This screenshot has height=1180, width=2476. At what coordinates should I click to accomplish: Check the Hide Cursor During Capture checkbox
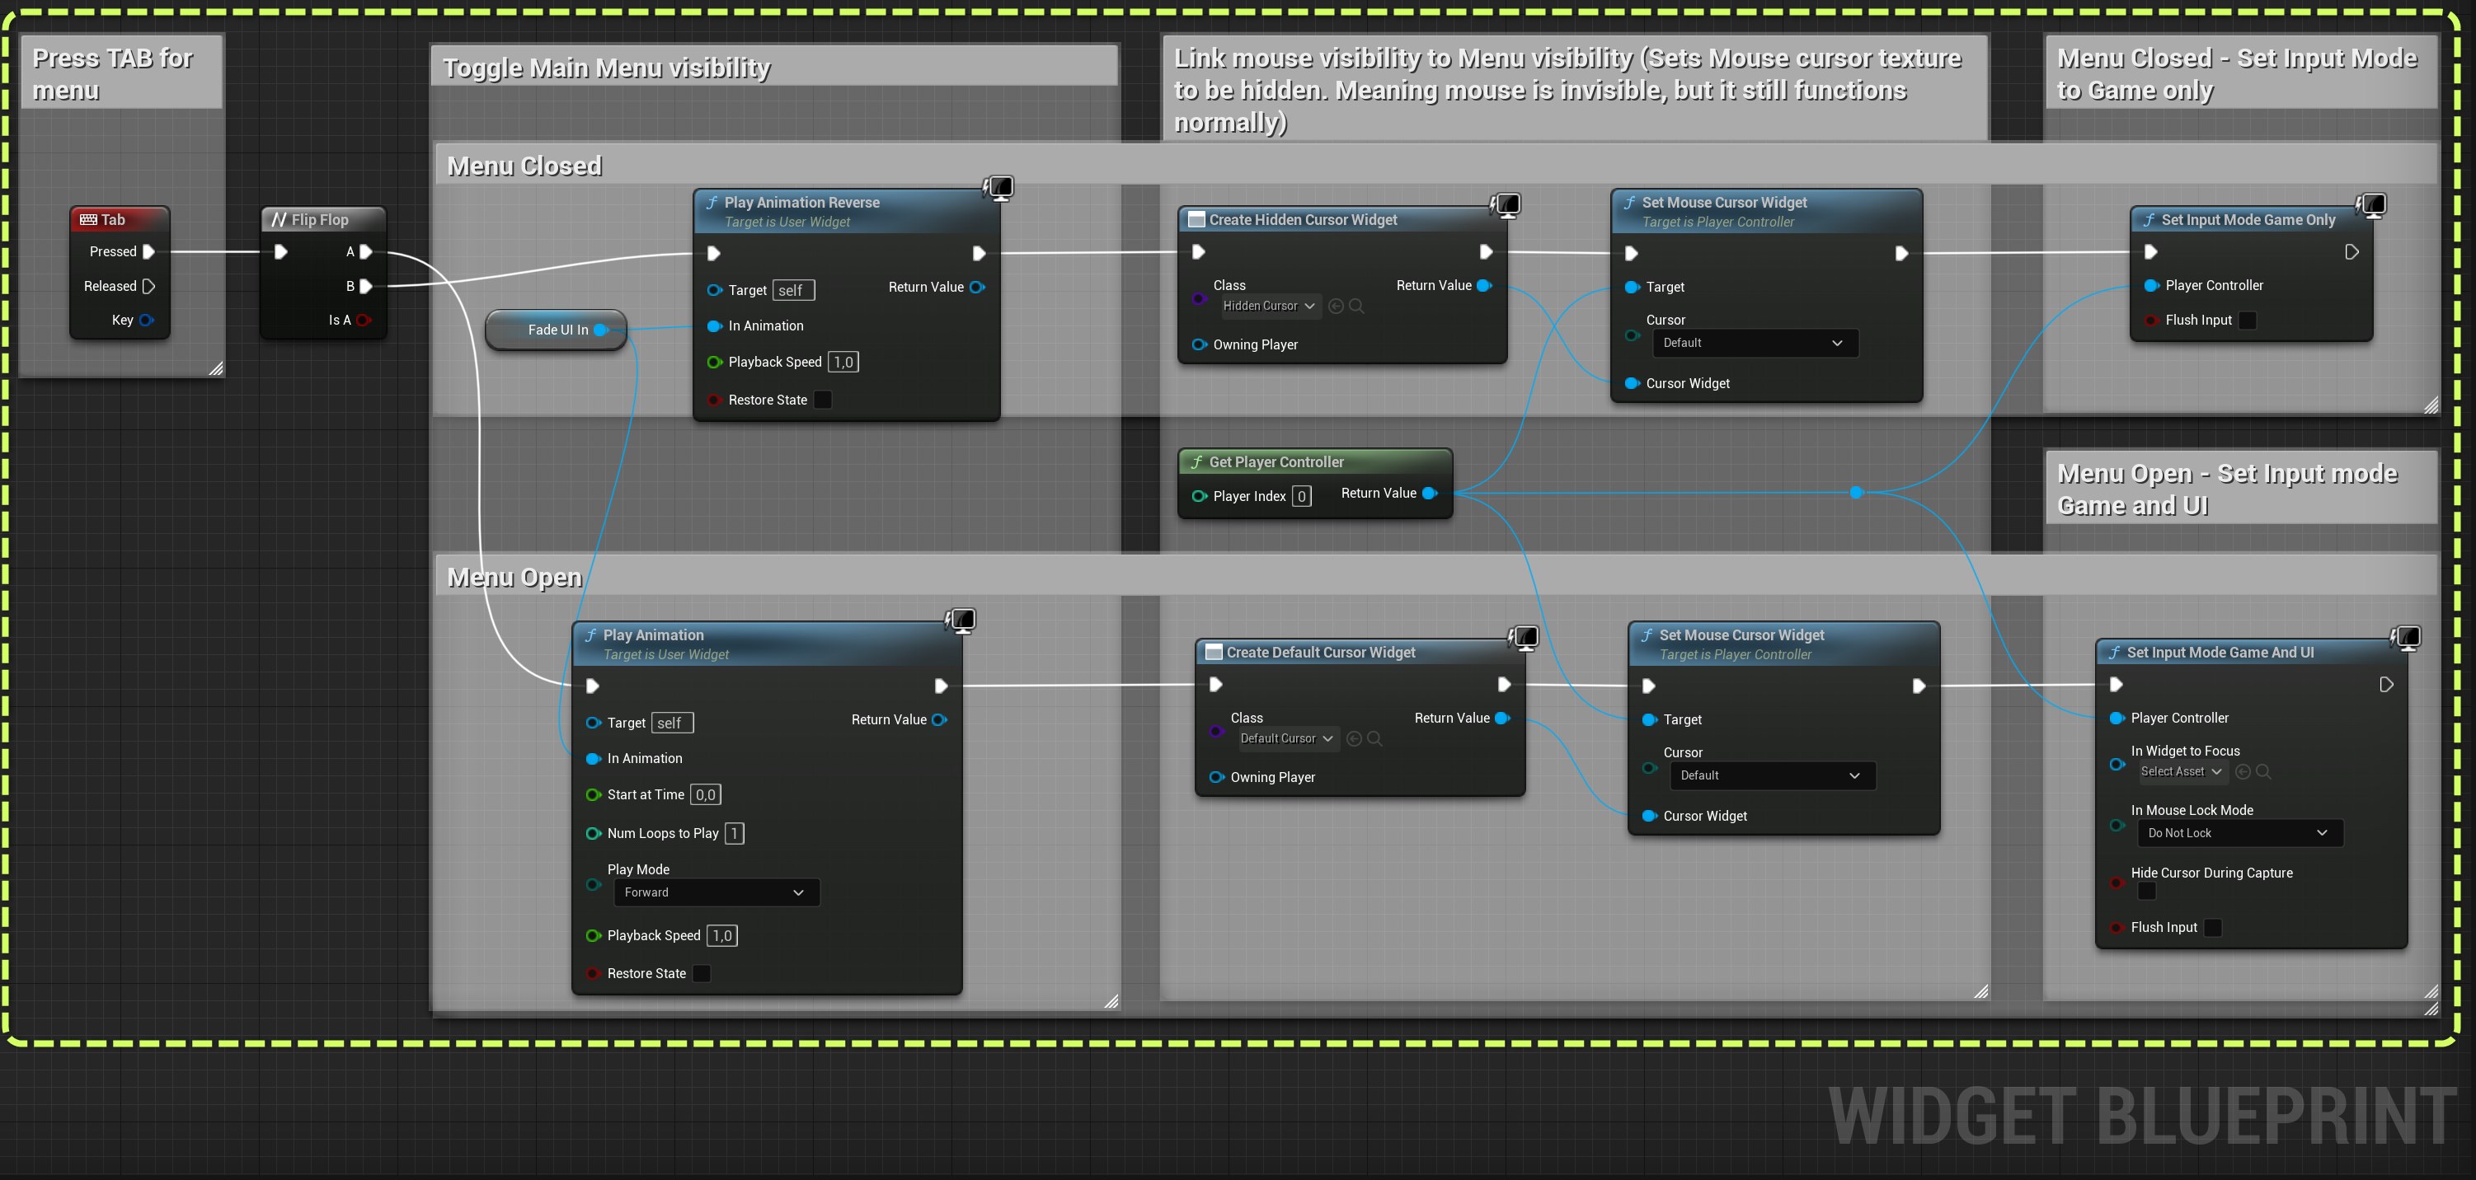(x=2146, y=892)
